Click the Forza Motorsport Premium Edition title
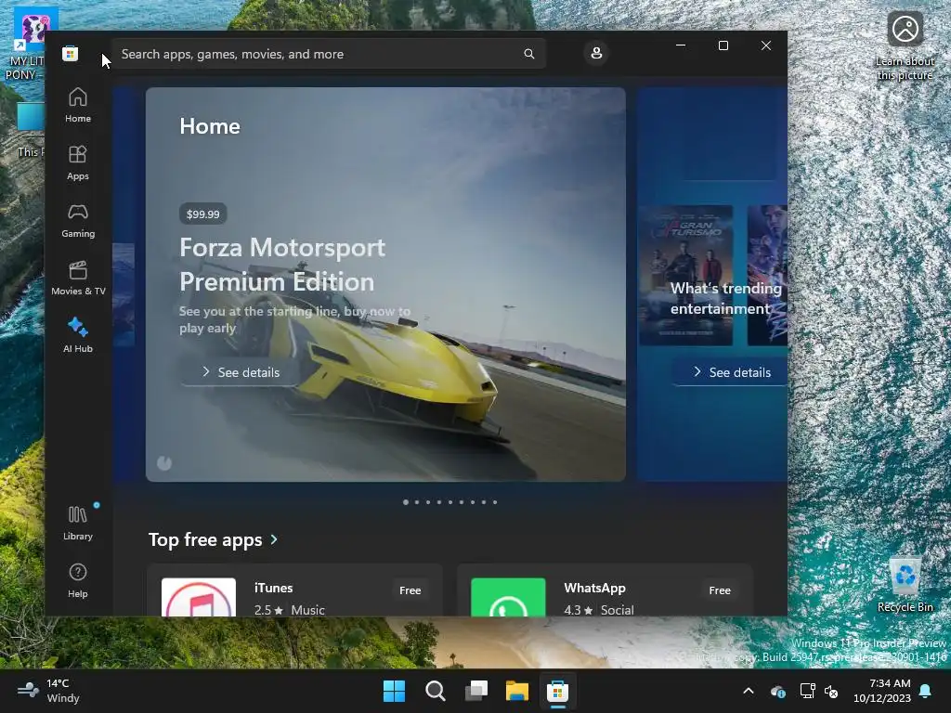The image size is (951, 713). coord(282,265)
